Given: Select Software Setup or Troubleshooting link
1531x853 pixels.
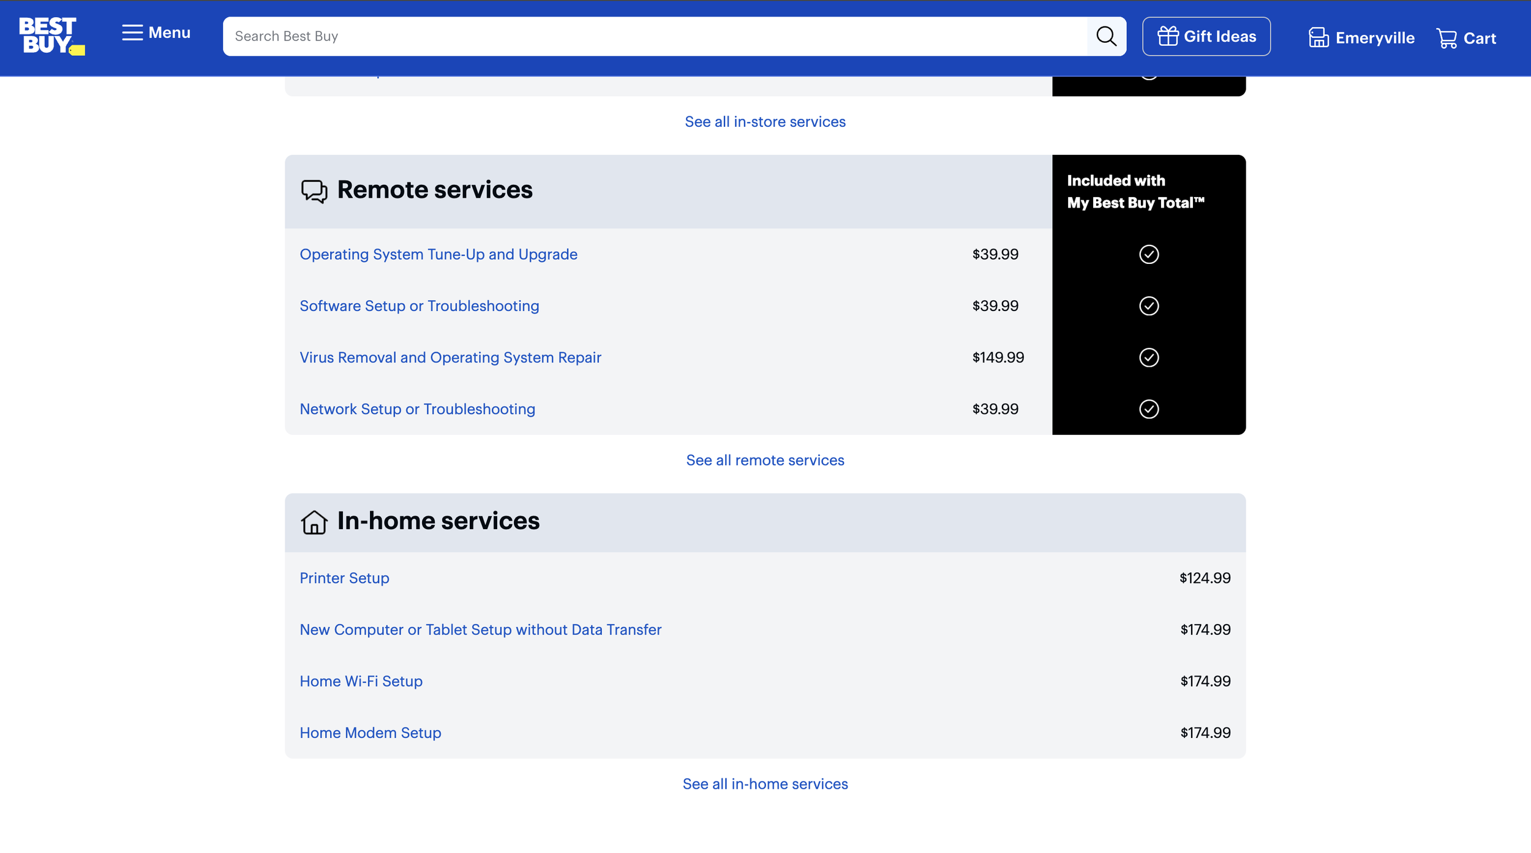Looking at the screenshot, I should [x=419, y=306].
